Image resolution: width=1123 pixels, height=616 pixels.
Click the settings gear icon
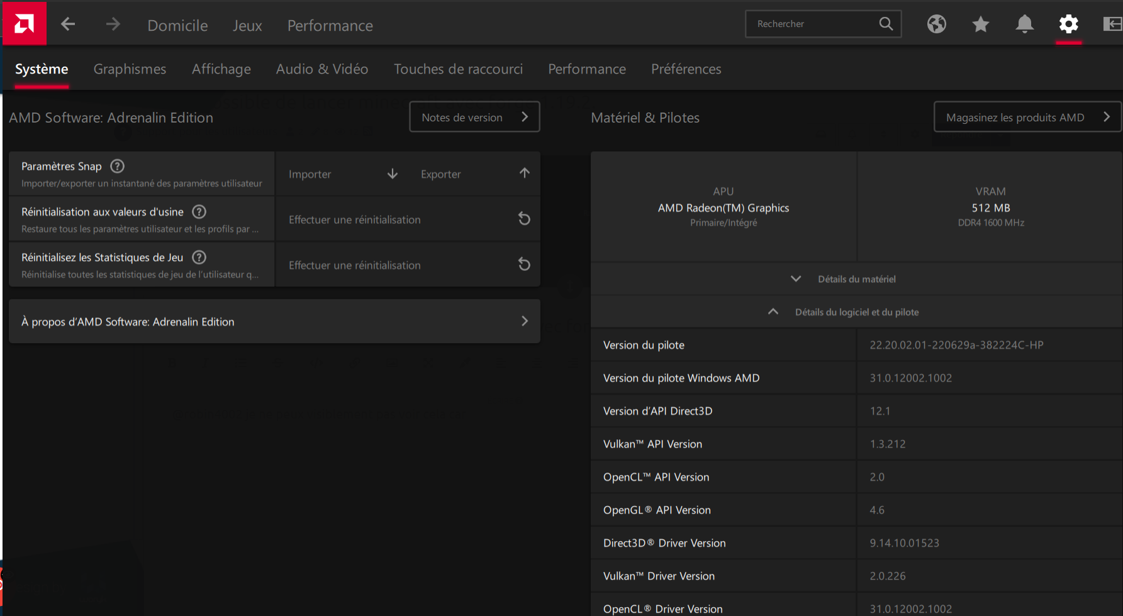(1068, 25)
